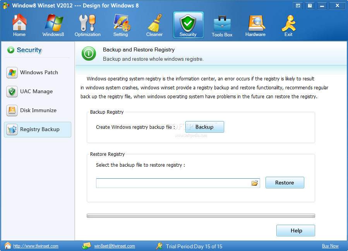Select UAC Manage in sidebar
348x251 pixels.
[37, 91]
